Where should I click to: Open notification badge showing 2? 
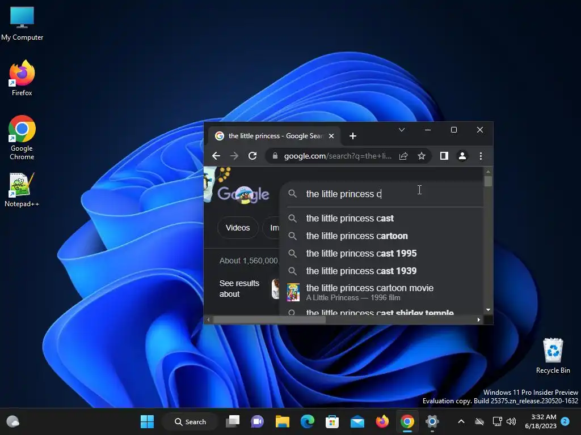point(565,421)
